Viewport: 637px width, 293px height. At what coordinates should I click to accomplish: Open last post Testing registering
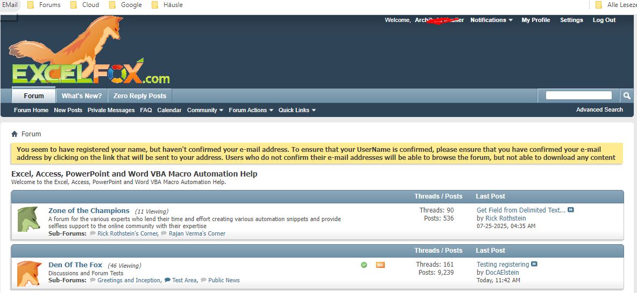(x=503, y=264)
